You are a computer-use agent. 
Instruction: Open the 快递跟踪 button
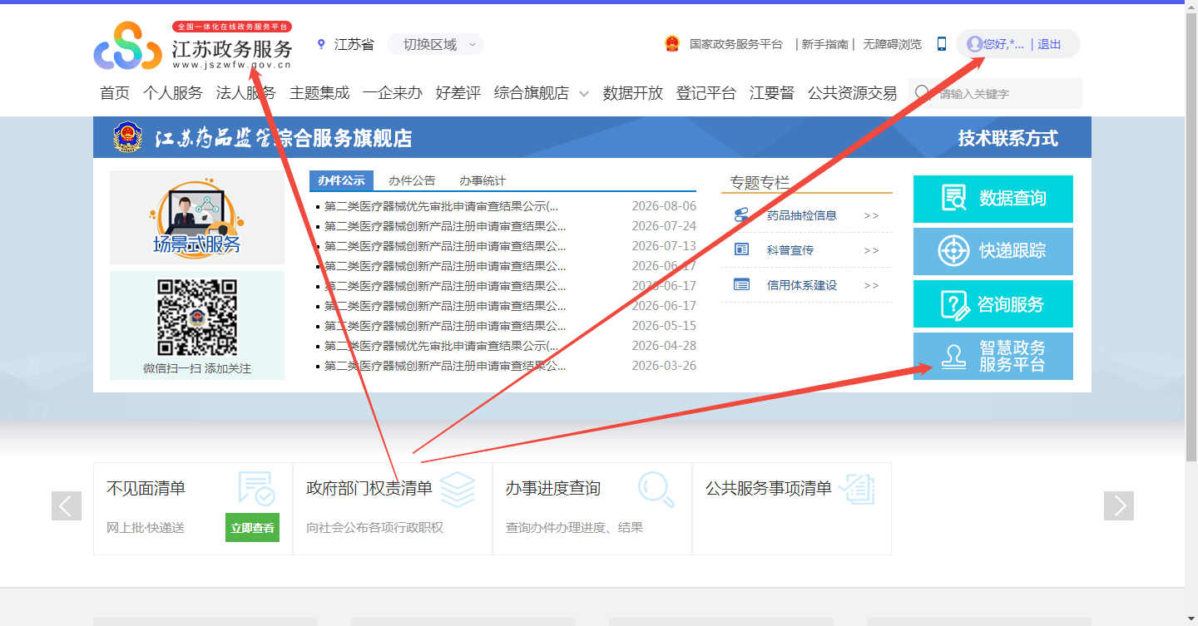coord(993,251)
